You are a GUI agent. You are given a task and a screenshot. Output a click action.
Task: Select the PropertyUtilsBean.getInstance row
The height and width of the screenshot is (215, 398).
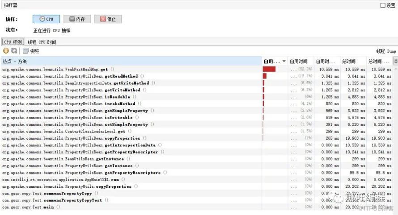tap(197, 166)
